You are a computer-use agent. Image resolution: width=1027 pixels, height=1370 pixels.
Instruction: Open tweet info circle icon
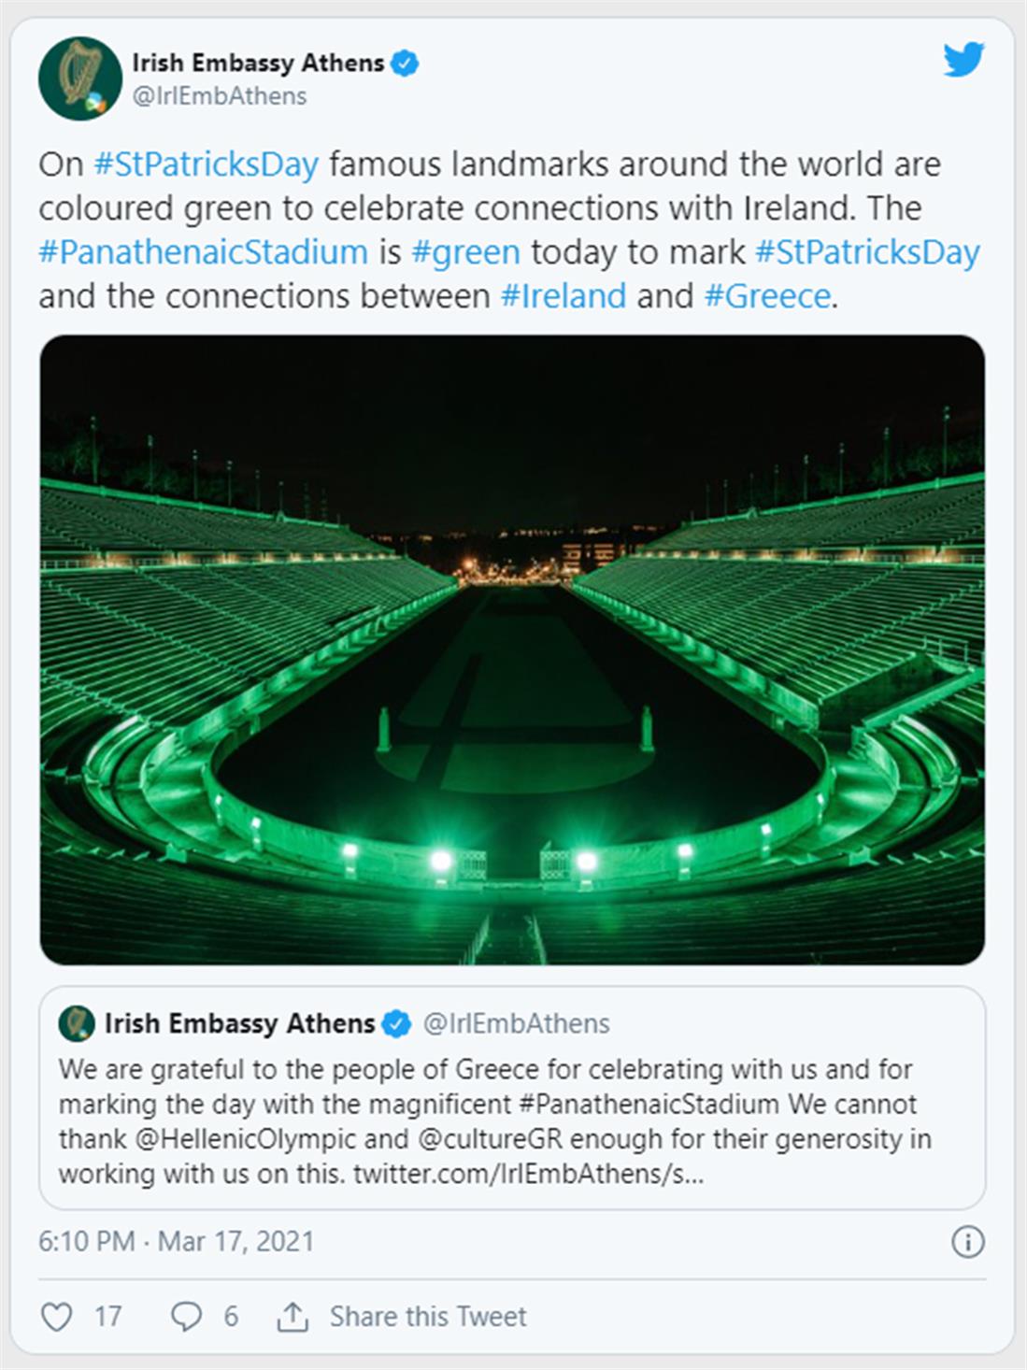pos(966,1242)
